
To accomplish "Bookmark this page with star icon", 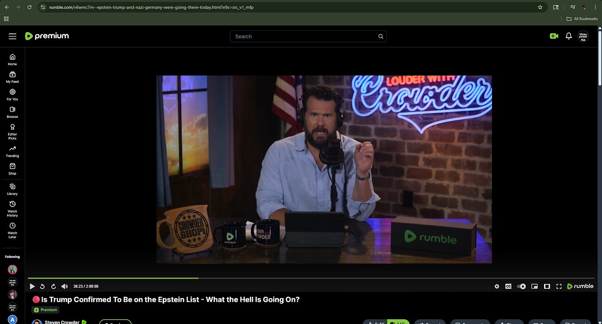I will (540, 8).
